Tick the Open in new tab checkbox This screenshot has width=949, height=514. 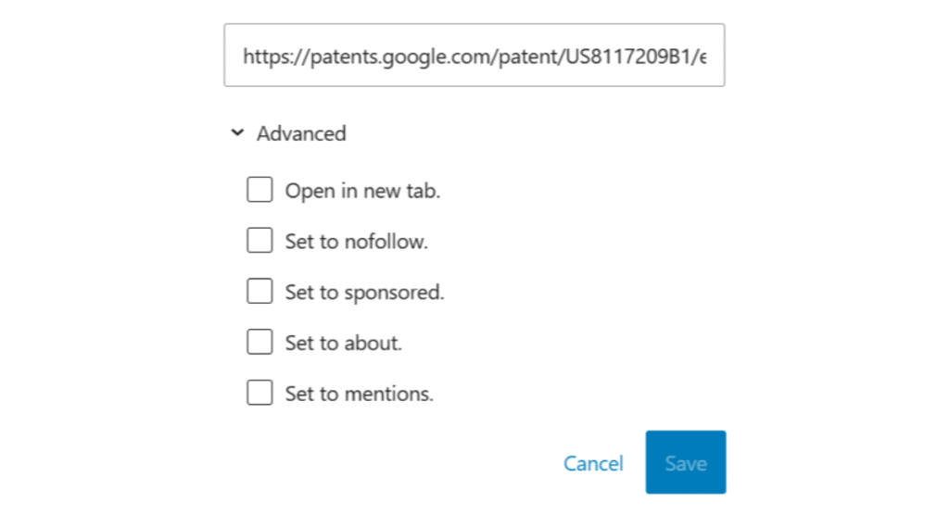pos(259,191)
